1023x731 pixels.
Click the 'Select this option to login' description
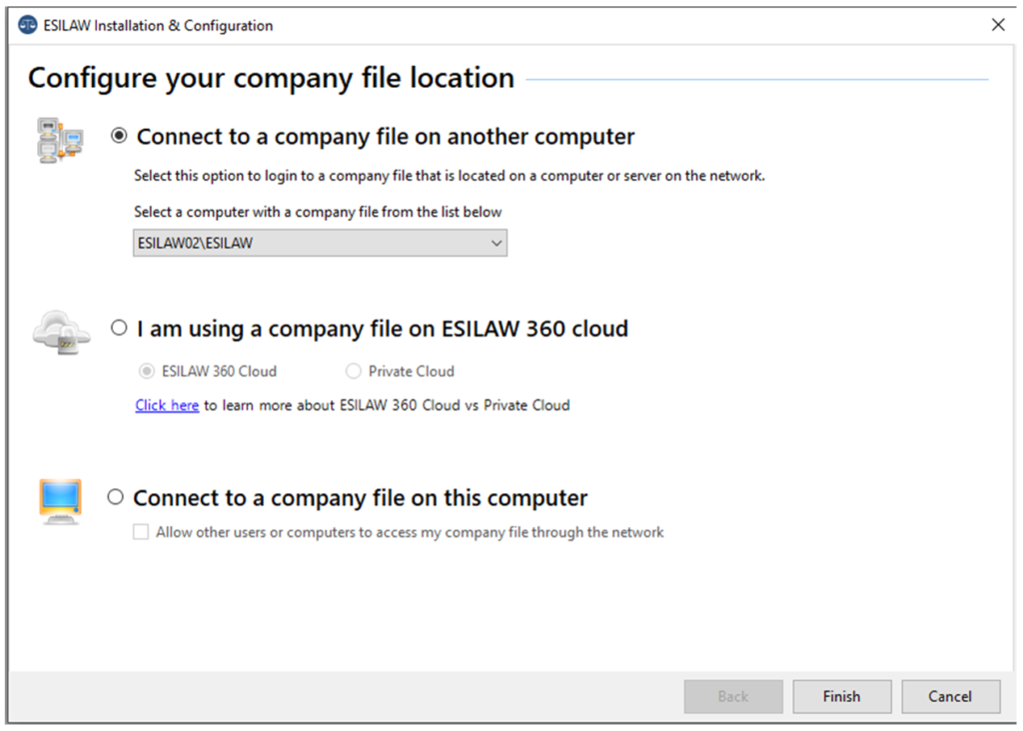click(x=450, y=176)
